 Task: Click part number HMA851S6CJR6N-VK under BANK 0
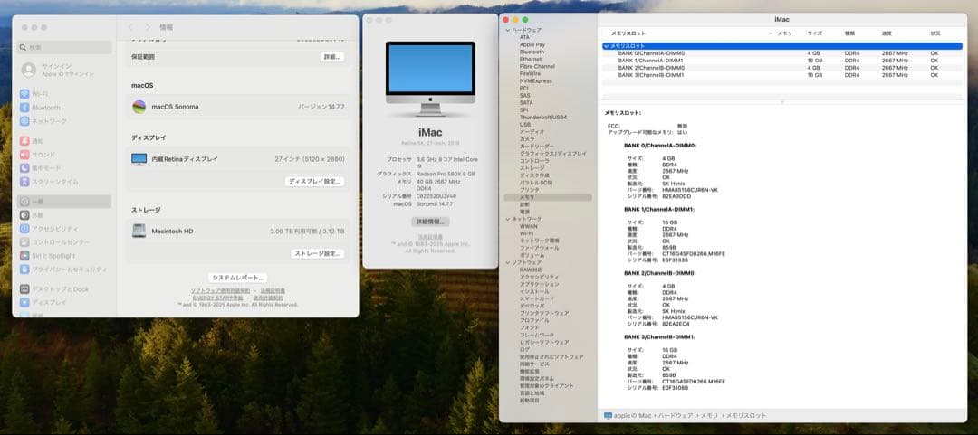(690, 189)
